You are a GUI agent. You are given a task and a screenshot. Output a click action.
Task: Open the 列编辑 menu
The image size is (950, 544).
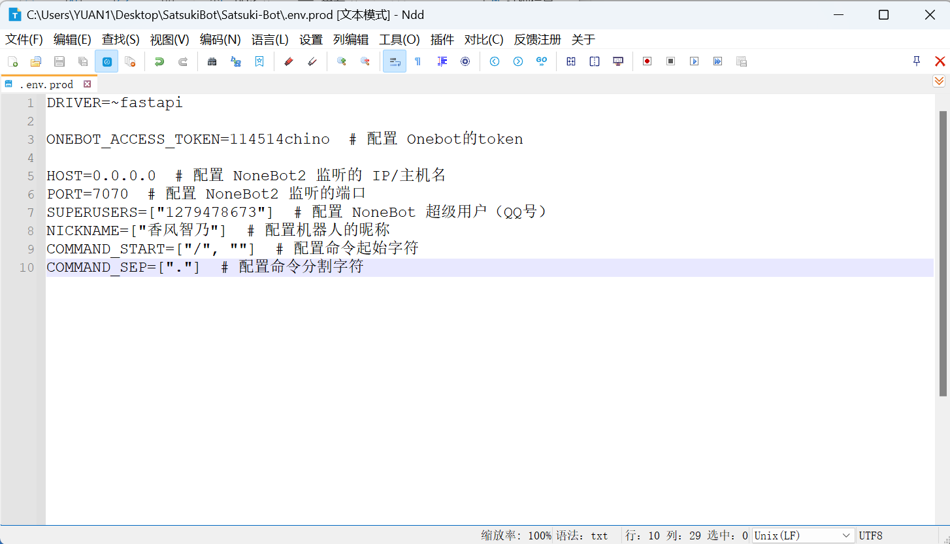click(x=351, y=39)
